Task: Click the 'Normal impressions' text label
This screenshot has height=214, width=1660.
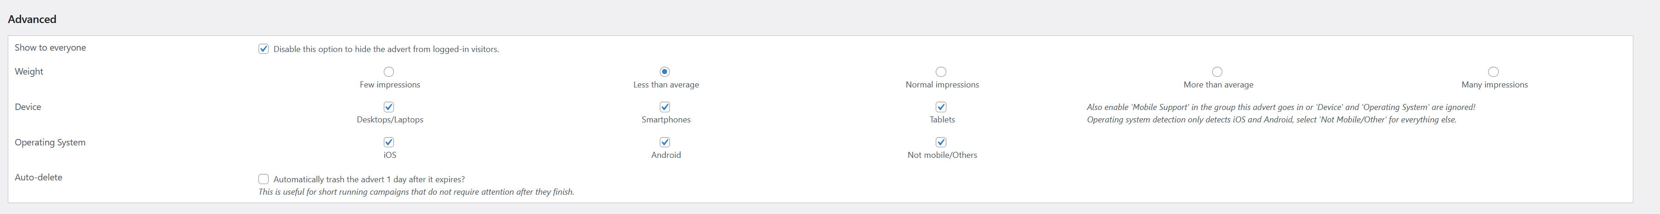Action: (x=942, y=85)
